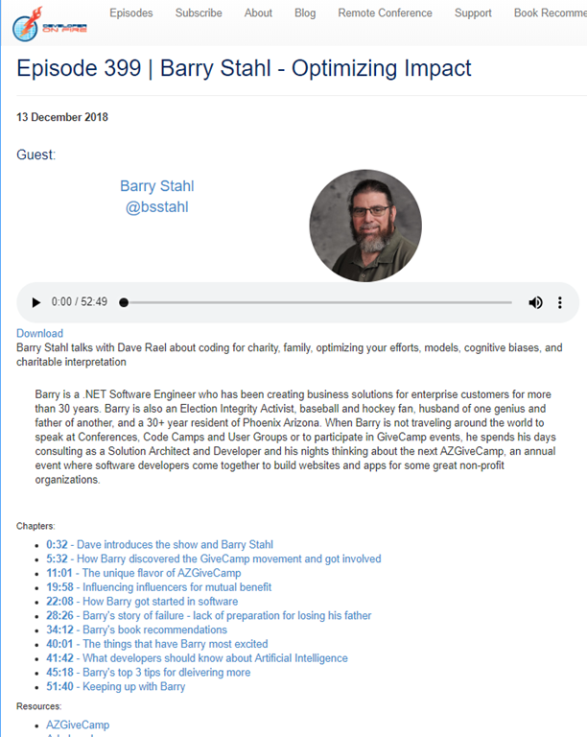The image size is (587, 737).
Task: Click the Guest: label
Action: 36,155
